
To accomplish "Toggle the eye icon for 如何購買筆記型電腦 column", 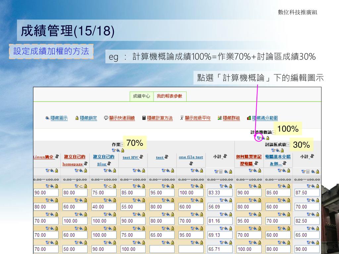I will (255, 171).
